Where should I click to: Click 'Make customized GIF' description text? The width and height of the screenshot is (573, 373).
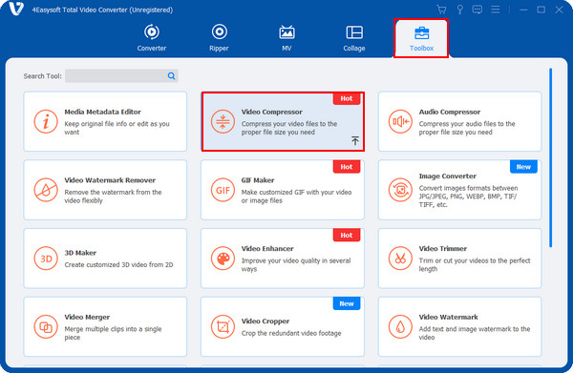pyautogui.click(x=296, y=196)
